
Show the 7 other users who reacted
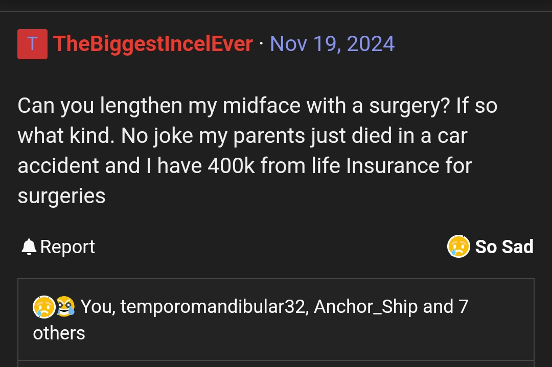59,333
